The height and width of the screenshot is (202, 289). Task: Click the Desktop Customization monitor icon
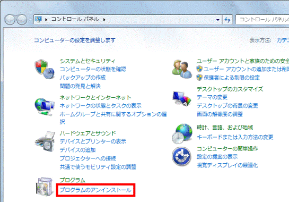click(182, 99)
